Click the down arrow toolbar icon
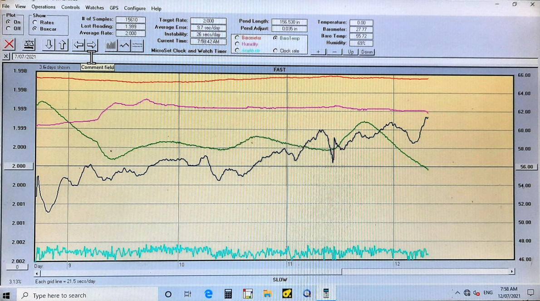540x301 pixels. [49, 44]
